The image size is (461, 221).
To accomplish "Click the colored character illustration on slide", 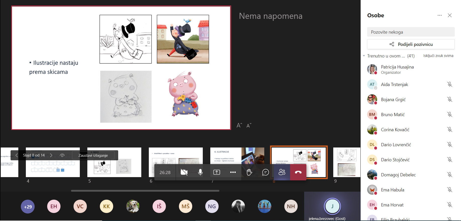I will tap(183, 39).
